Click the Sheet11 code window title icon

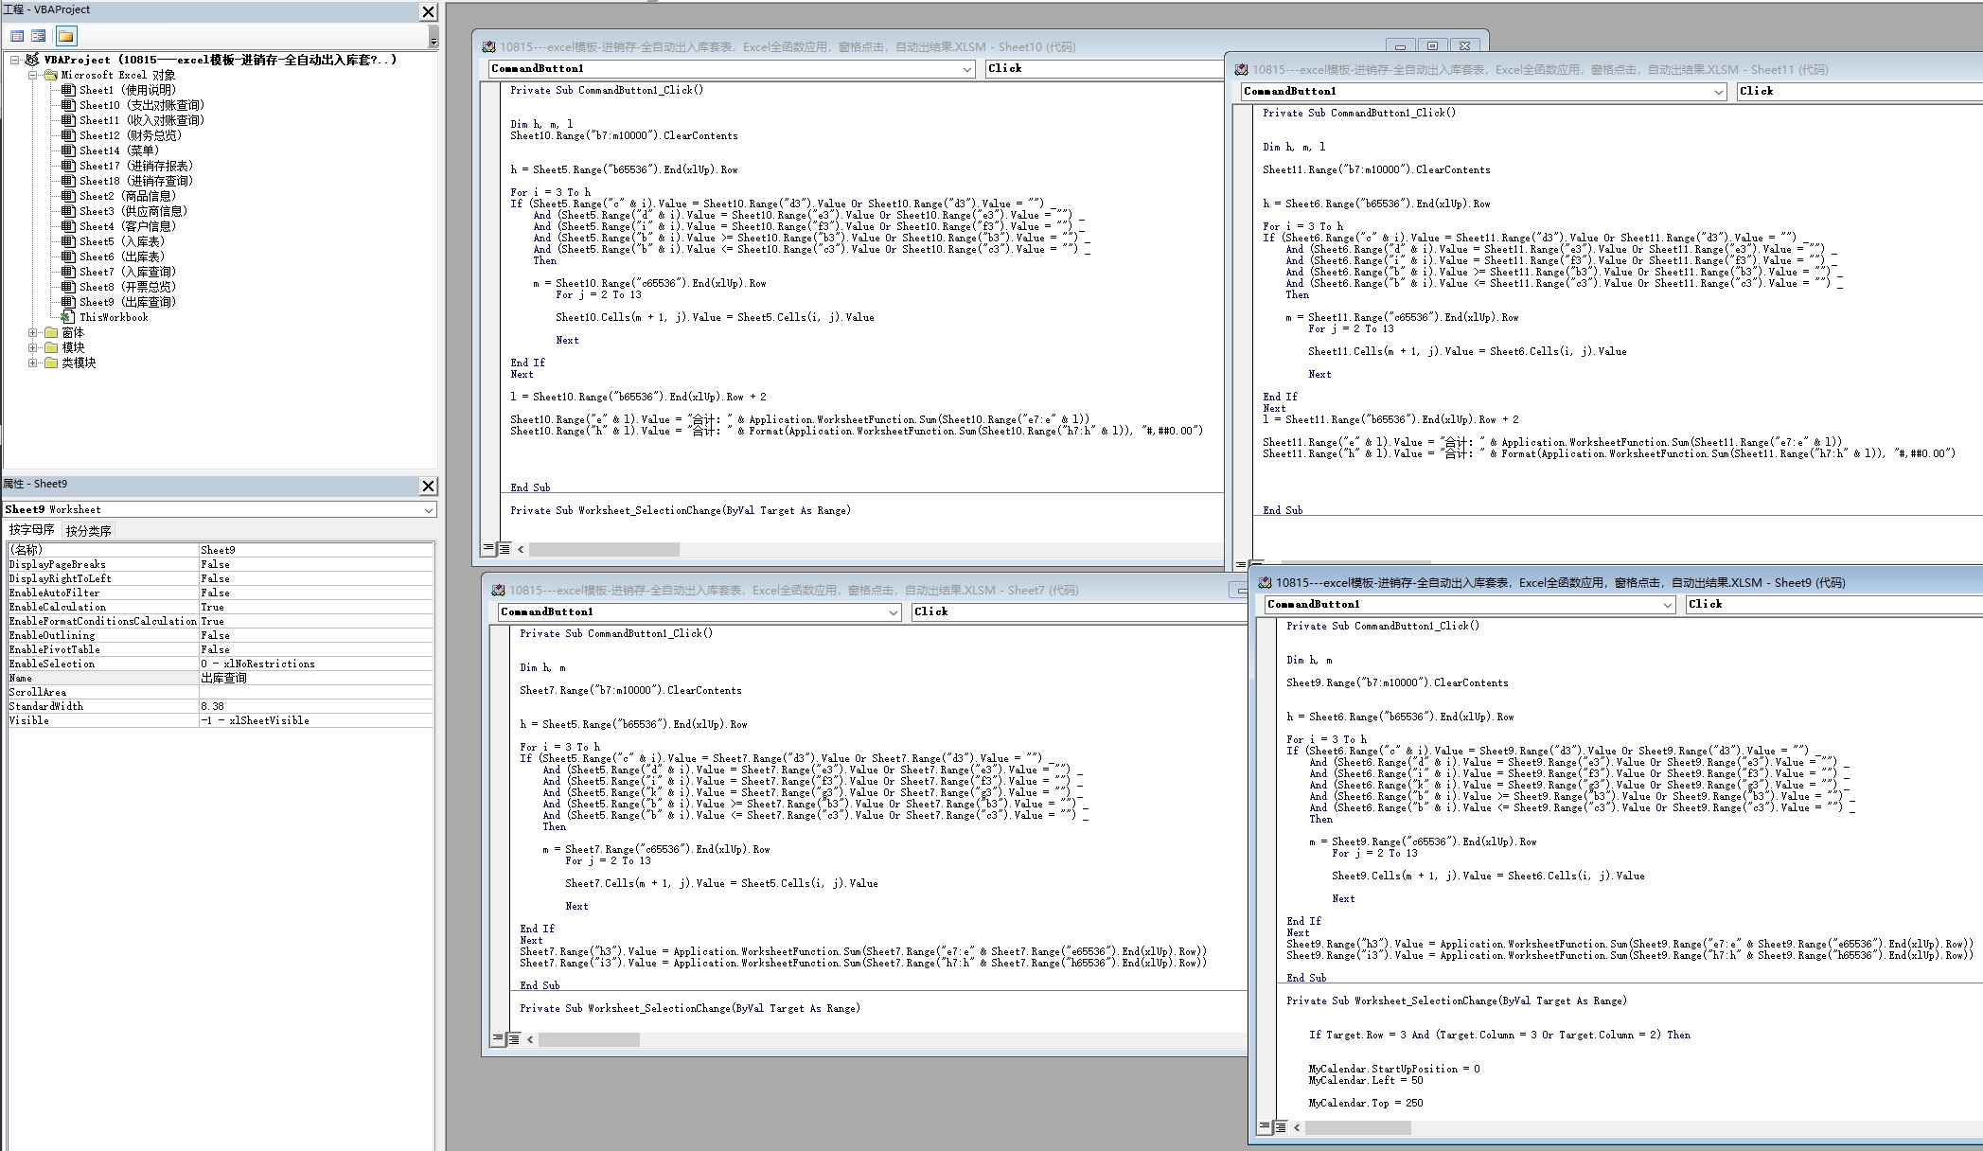pyautogui.click(x=1241, y=69)
